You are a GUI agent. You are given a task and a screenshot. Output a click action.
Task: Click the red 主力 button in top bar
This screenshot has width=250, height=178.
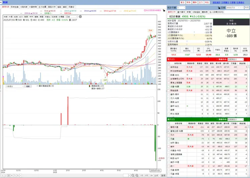(x=201, y=2)
